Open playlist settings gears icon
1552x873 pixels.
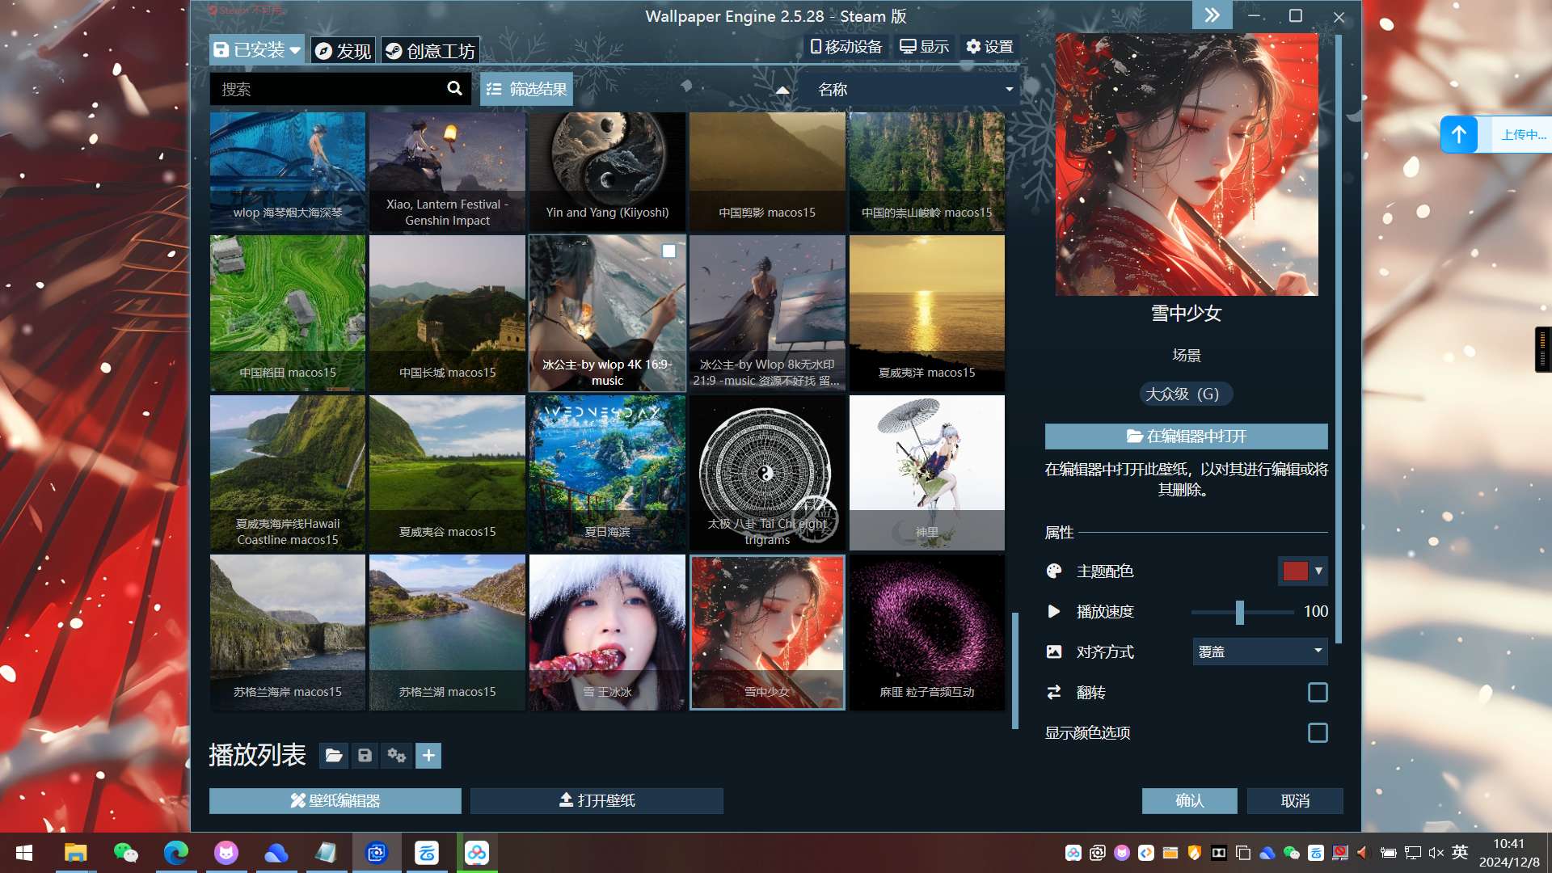396,756
